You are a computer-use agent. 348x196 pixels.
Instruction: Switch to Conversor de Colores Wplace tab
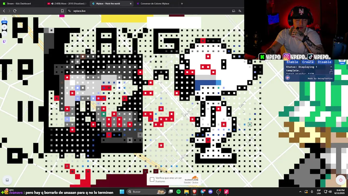coord(155,4)
